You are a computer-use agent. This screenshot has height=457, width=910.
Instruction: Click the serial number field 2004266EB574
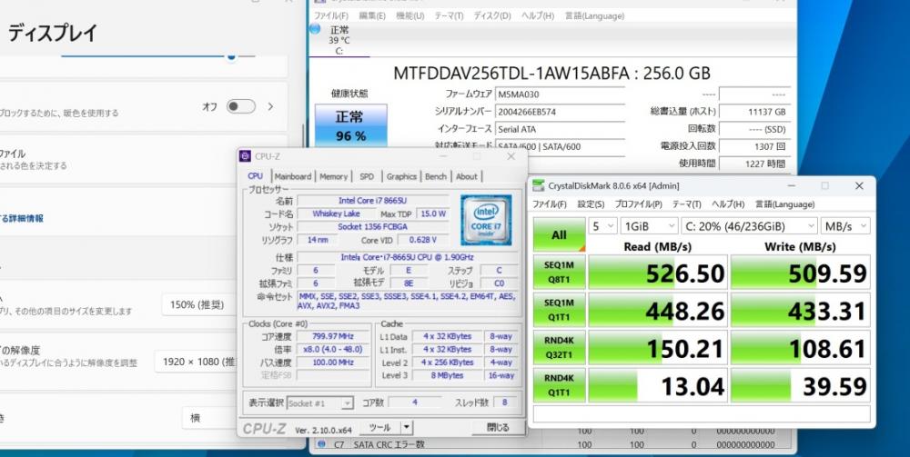click(560, 112)
